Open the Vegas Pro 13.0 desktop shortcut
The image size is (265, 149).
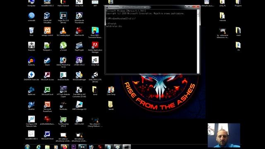point(63,17)
